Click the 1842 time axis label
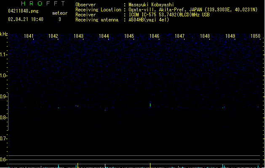Viewport: 265px width, 168px height. (53, 36)
